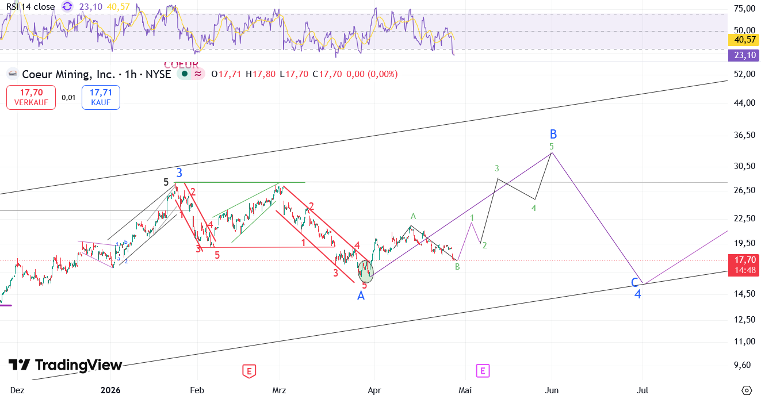Click the 17,71 KAUF buy button
Image resolution: width=761 pixels, height=399 pixels.
101,97
